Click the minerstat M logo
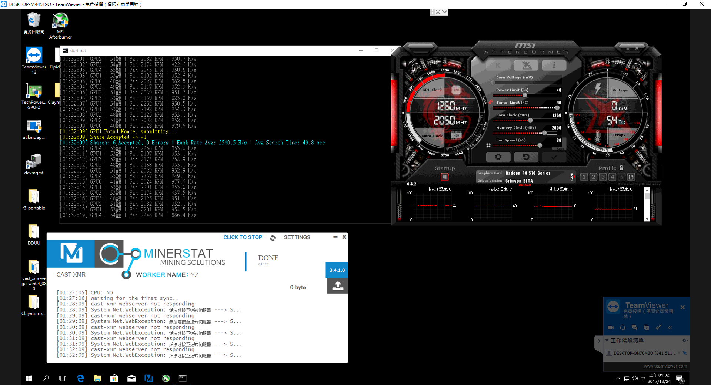The image size is (711, 385). (71, 254)
